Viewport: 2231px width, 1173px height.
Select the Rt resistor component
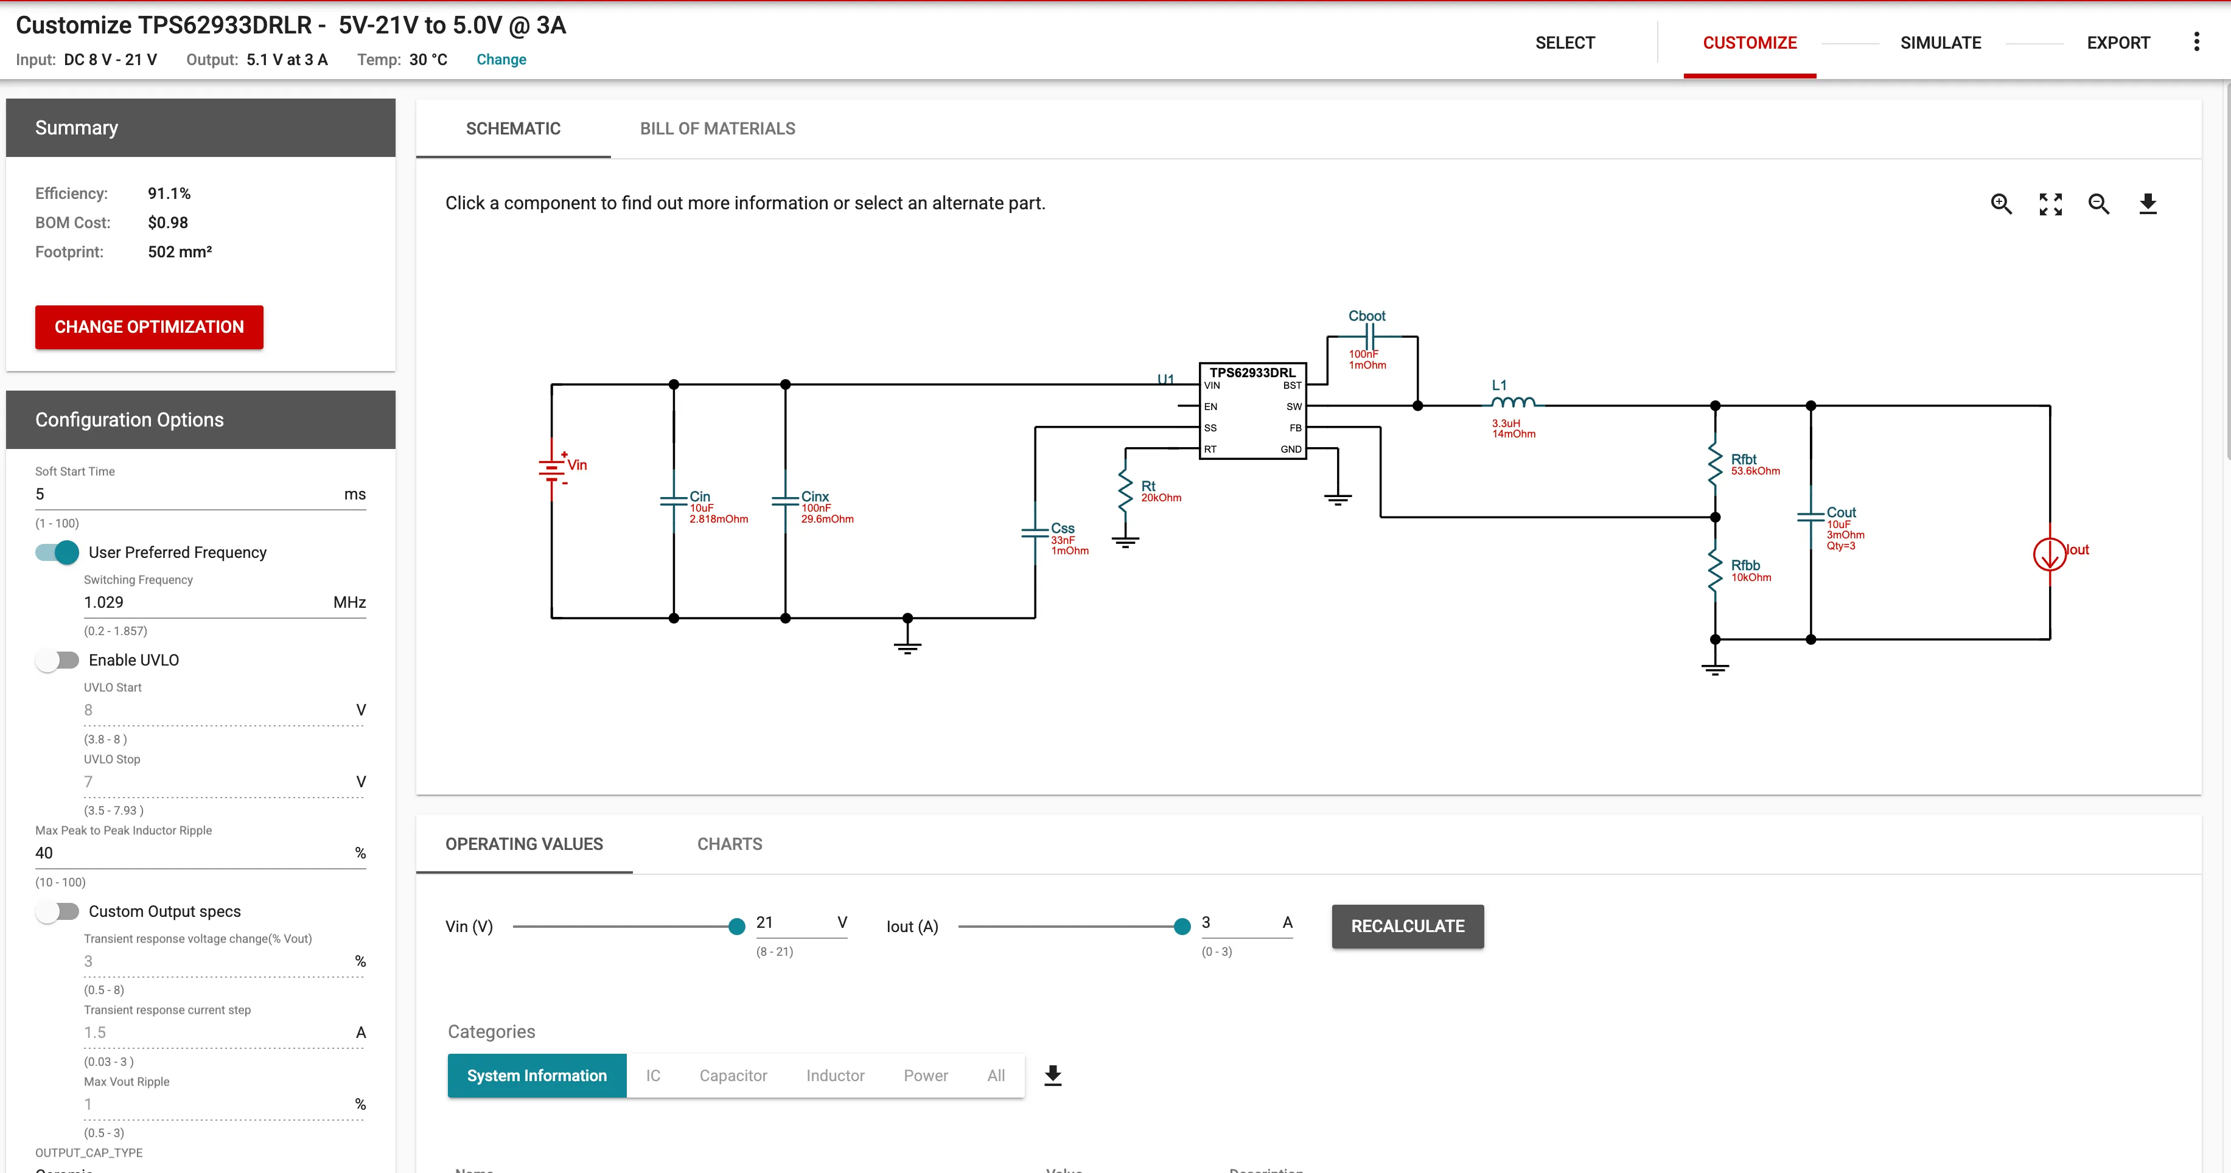(1125, 492)
